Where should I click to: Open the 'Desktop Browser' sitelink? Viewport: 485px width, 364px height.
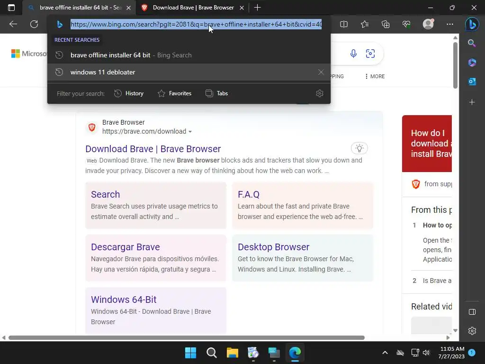click(x=273, y=247)
